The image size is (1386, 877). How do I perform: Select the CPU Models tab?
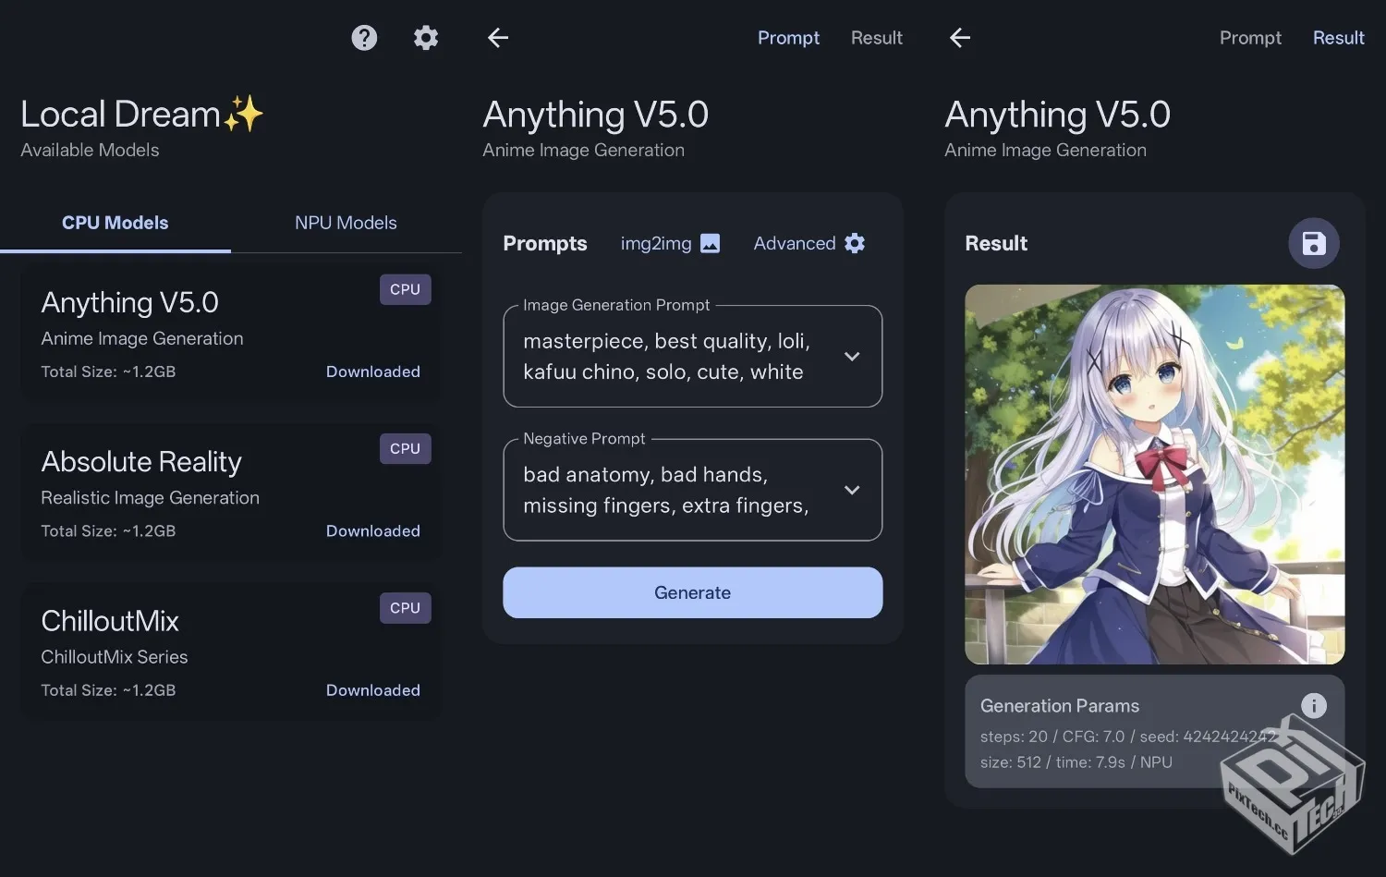[115, 223]
